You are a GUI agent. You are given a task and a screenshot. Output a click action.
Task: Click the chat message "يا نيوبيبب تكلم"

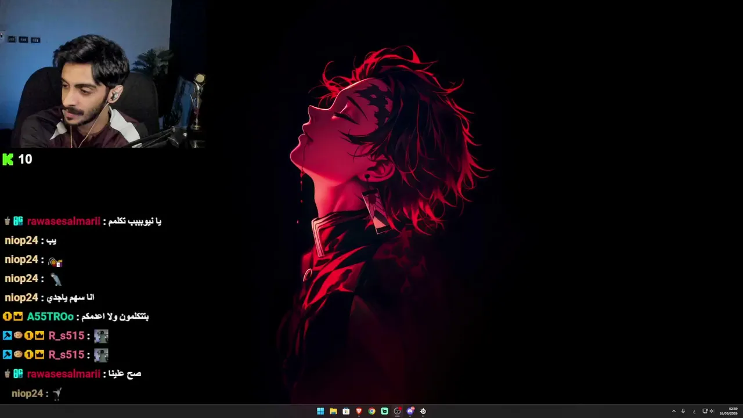point(136,221)
